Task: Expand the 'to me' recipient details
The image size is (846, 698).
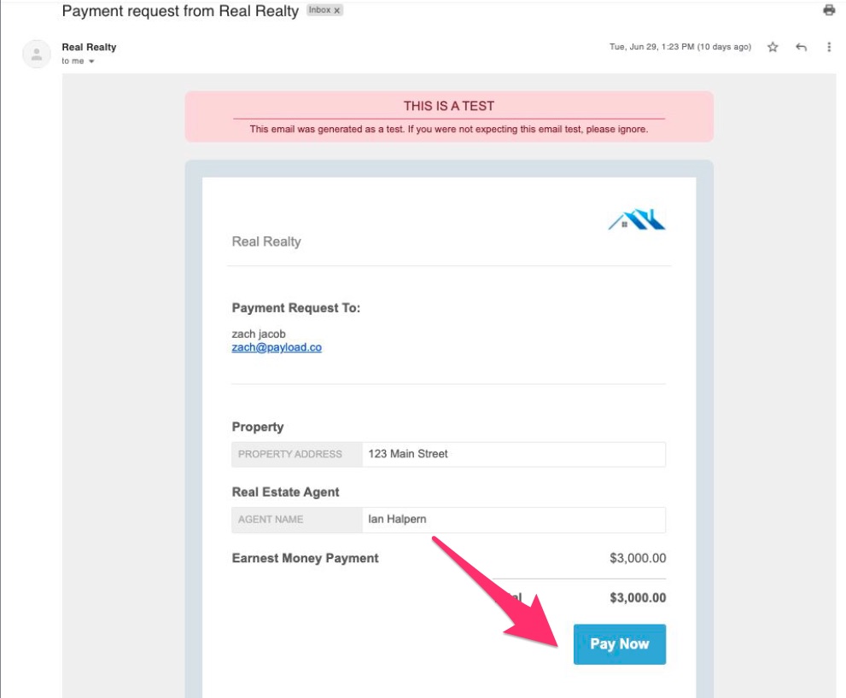Action: 77,61
